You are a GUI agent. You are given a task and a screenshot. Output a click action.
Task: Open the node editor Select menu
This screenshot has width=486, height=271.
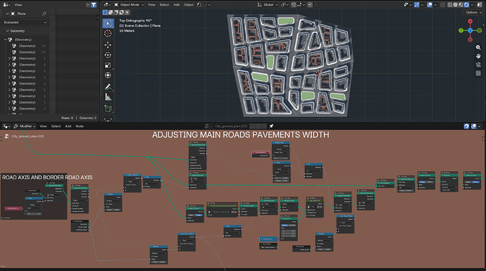[56, 126]
